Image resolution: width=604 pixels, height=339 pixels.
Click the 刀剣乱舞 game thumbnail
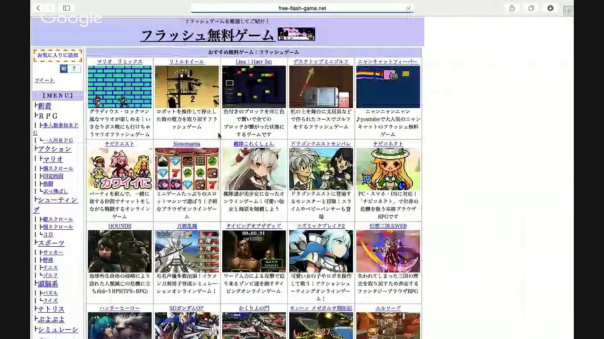pos(187,251)
